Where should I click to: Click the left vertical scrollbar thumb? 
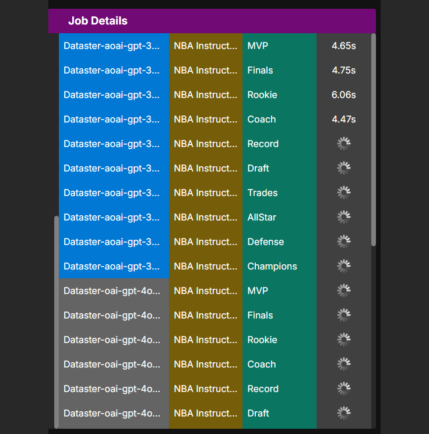tap(57, 322)
